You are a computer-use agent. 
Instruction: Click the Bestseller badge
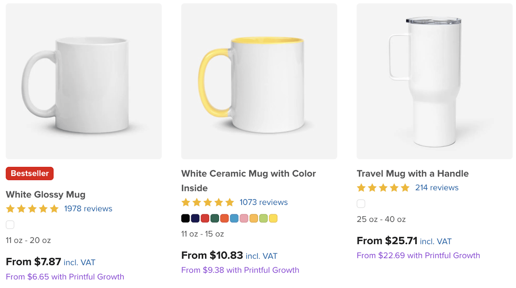pos(29,174)
